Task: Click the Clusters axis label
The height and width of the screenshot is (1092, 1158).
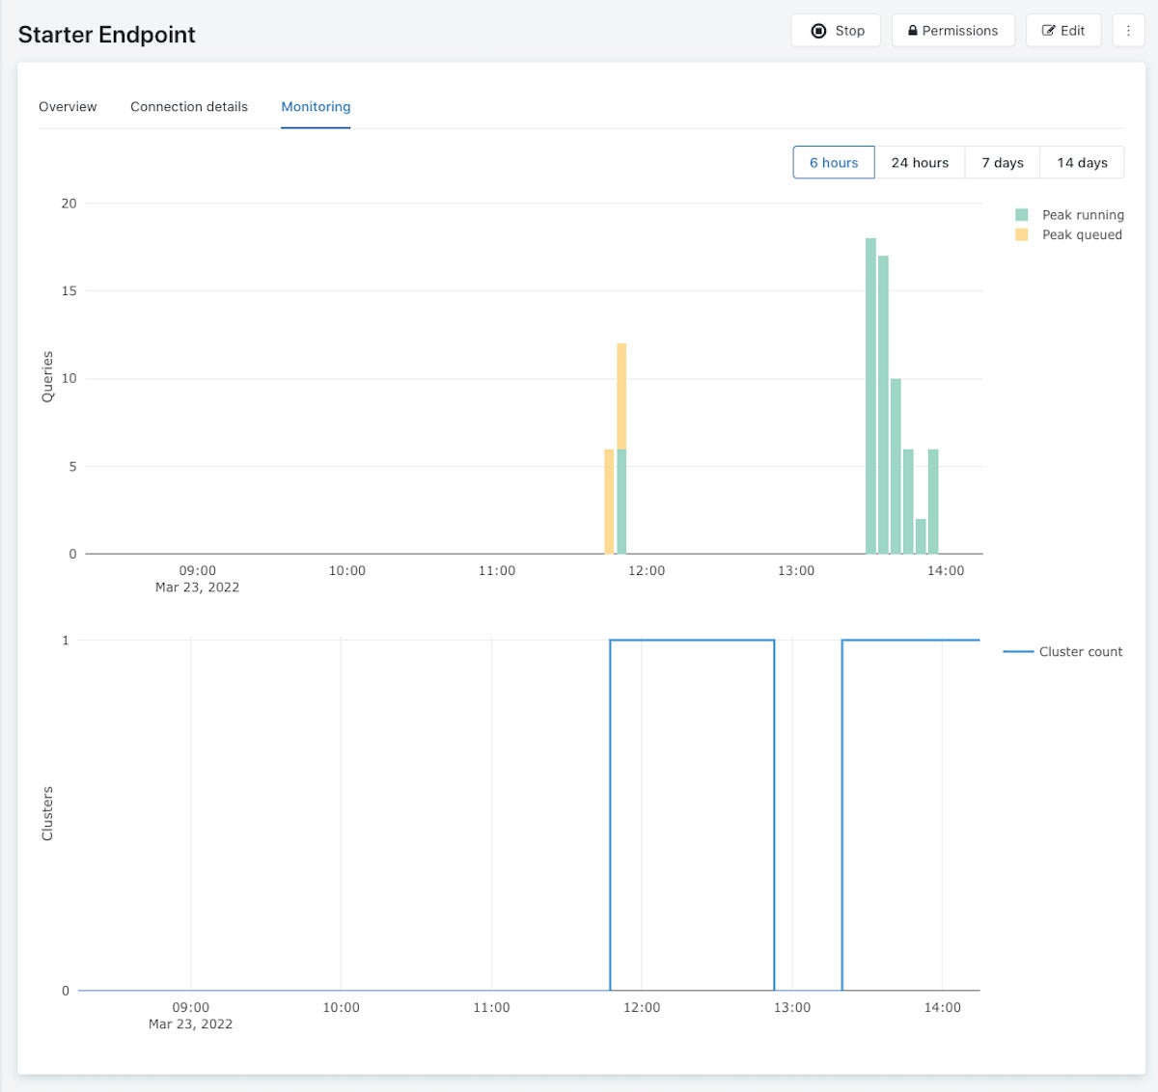Action: coord(47,813)
